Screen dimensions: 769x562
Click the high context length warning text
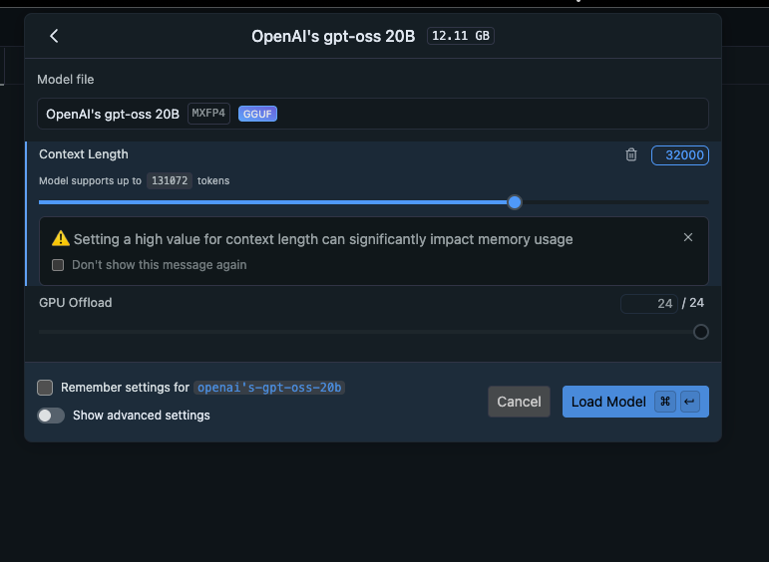point(323,239)
